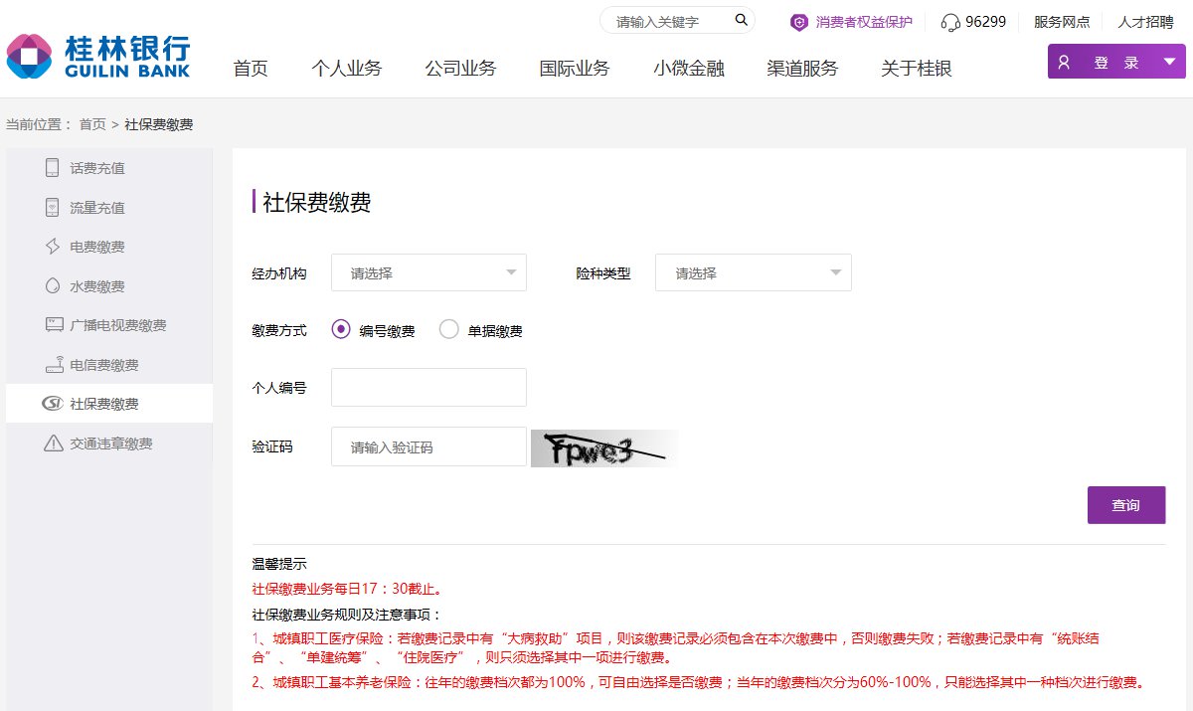Open the 经办机构 dropdown
Image resolution: width=1193 pixels, height=711 pixels.
(x=428, y=272)
